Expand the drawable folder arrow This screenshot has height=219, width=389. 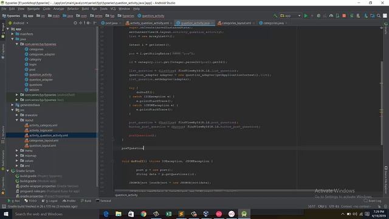pyautogui.click(x=17, y=115)
